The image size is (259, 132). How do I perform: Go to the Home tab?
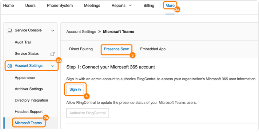(x=8, y=6)
